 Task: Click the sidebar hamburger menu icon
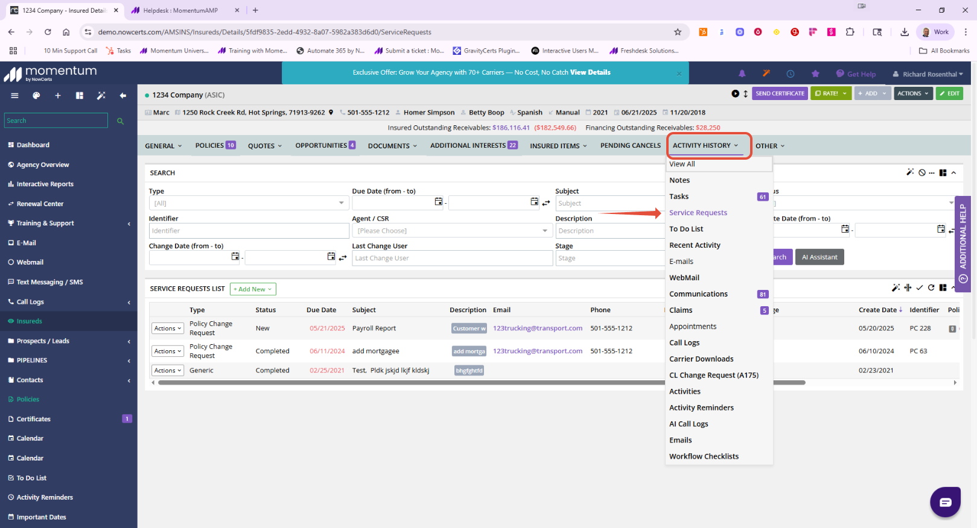14,95
